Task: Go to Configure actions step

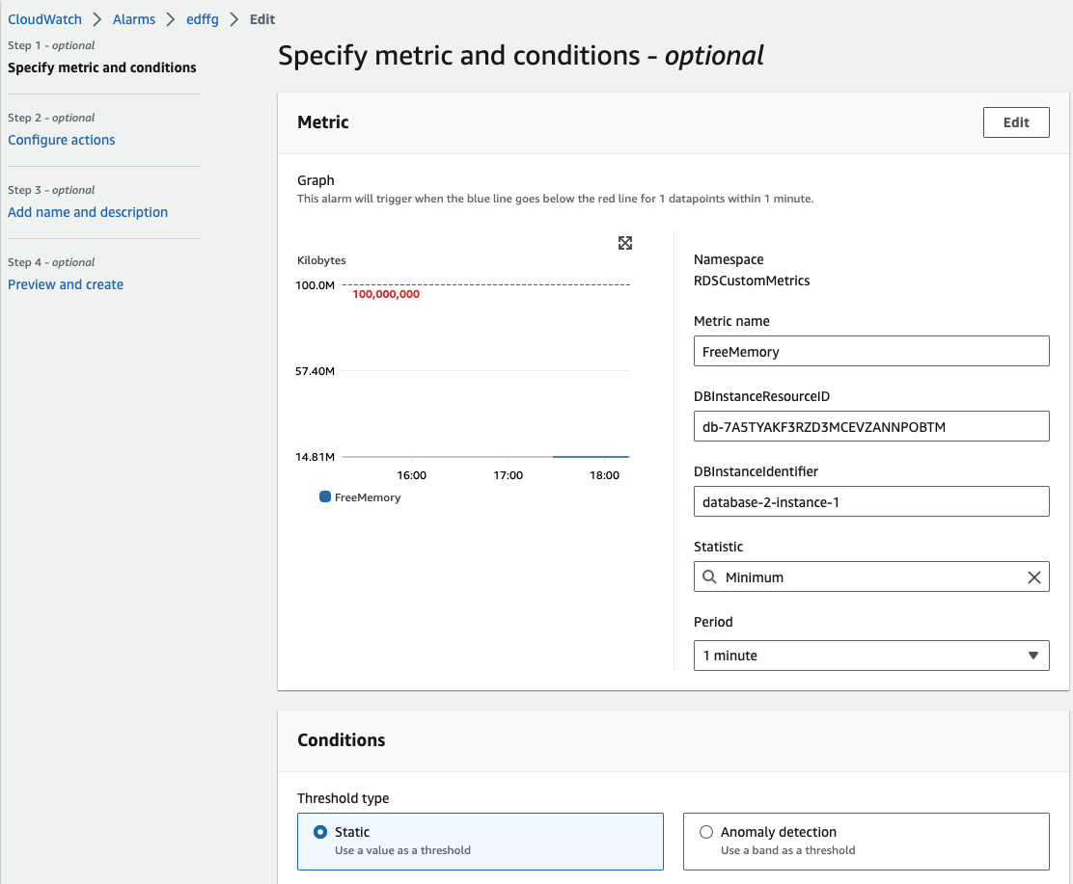Action: (62, 140)
